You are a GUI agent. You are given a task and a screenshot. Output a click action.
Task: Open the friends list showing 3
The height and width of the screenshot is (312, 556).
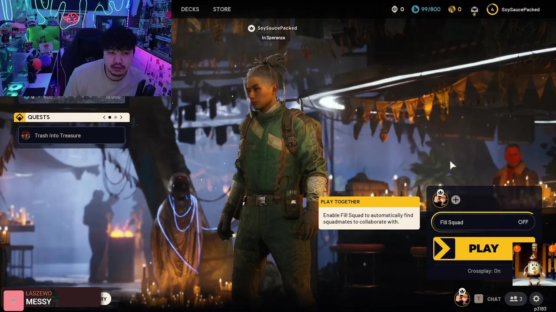(516, 299)
